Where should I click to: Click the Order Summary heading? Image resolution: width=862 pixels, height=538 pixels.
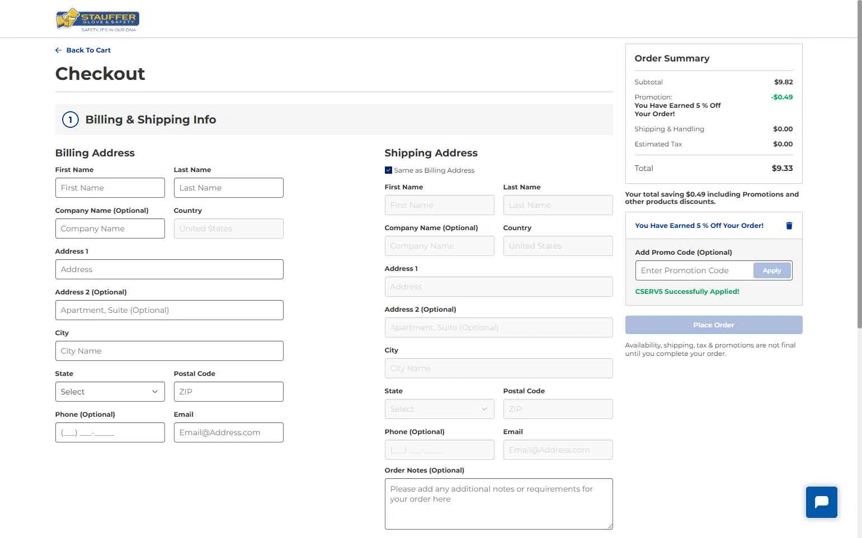coord(672,59)
